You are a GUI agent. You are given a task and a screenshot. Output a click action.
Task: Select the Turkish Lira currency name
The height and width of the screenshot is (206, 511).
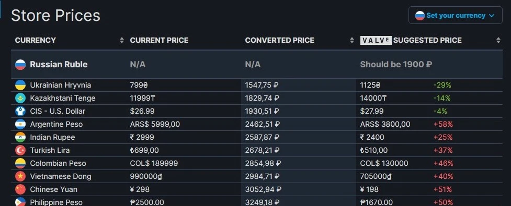click(x=50, y=150)
